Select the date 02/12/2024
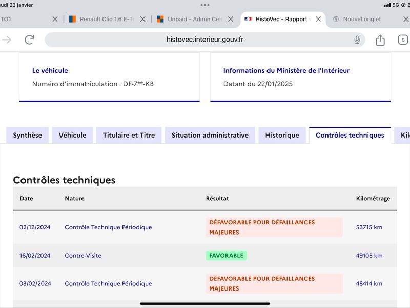 35,227
